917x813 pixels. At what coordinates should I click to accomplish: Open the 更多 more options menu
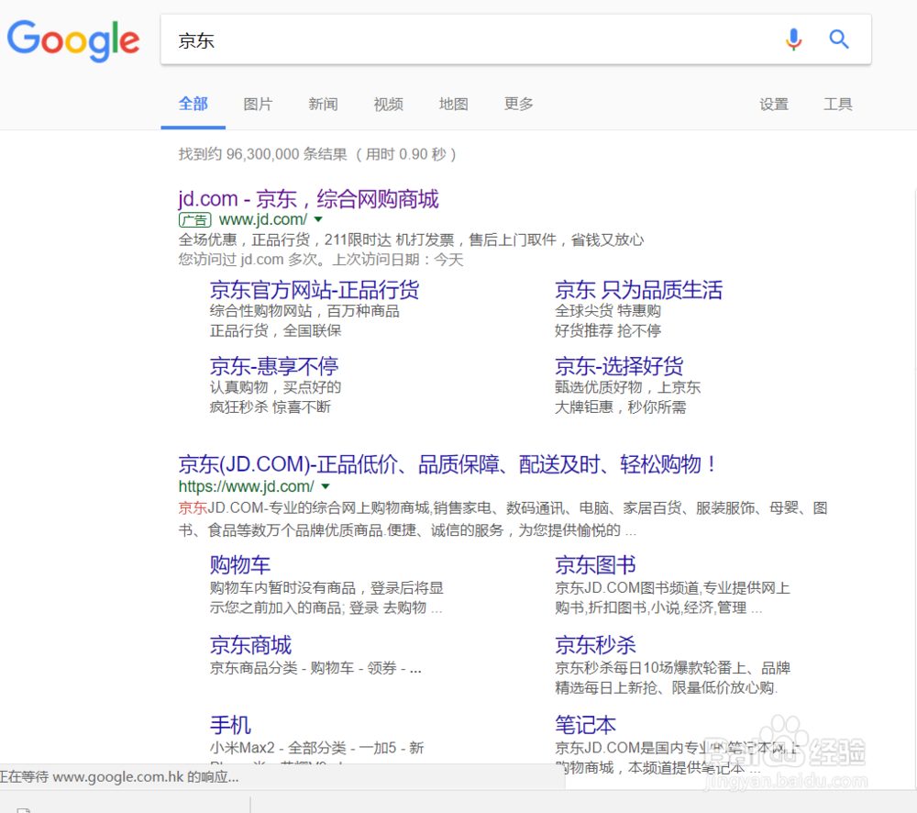(x=518, y=104)
